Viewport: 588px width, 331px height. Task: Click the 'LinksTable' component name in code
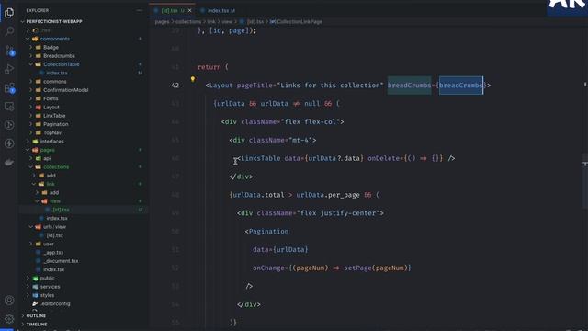coord(260,158)
